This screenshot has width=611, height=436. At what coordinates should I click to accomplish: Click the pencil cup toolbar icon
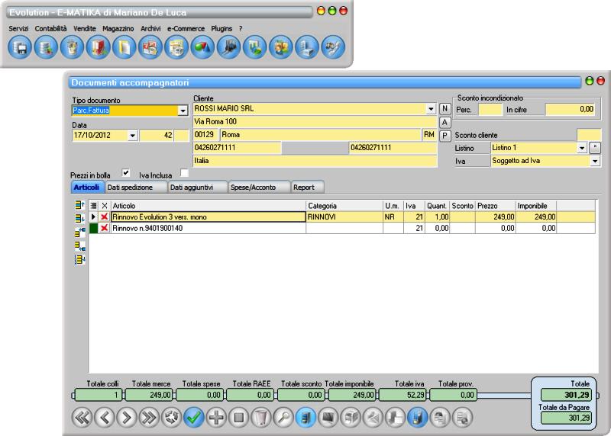[x=72, y=47]
